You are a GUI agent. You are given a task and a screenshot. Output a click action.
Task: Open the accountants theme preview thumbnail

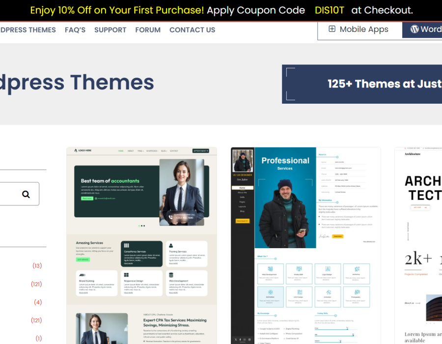pos(142,245)
